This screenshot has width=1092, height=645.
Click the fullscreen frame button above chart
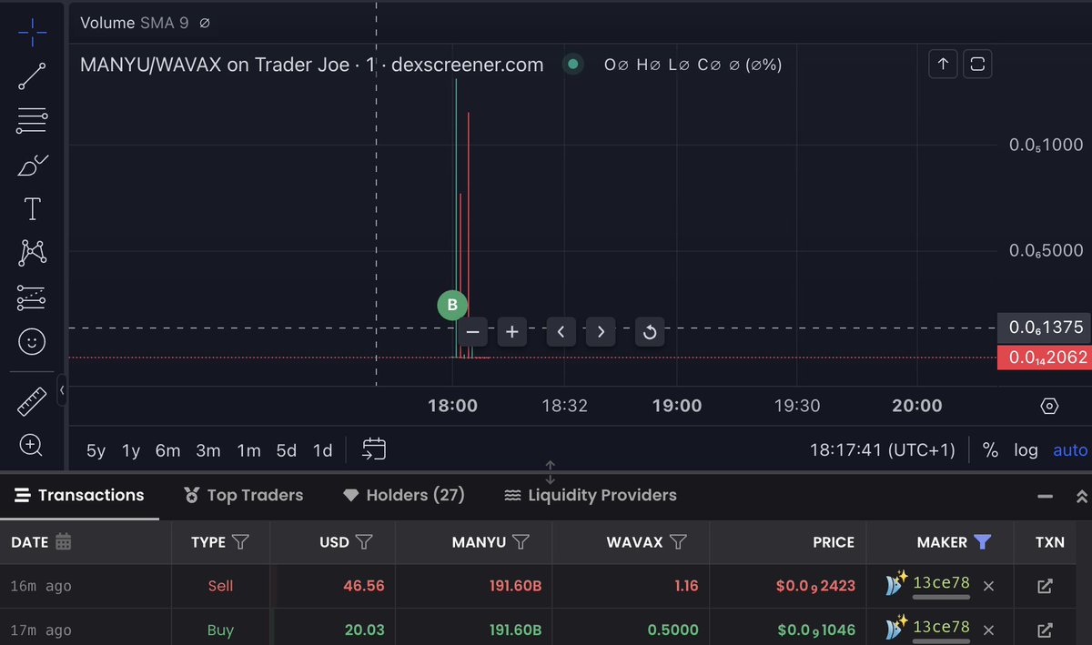[x=978, y=64]
